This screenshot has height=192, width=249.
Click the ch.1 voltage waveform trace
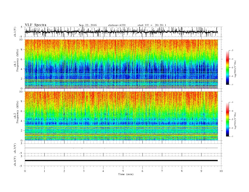tap(121, 32)
